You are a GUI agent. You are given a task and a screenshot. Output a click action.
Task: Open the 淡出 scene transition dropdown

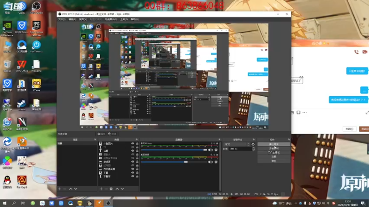pos(237,144)
